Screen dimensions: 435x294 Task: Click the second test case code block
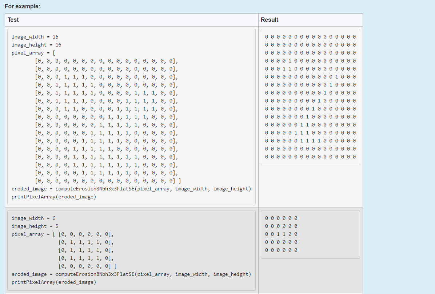[x=131, y=250]
